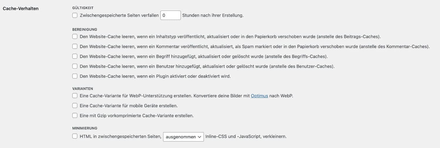Click the MINIMIERUNG heading
This screenshot has height=148, width=440.
[84, 128]
